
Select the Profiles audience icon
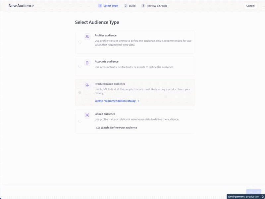pos(87,36)
